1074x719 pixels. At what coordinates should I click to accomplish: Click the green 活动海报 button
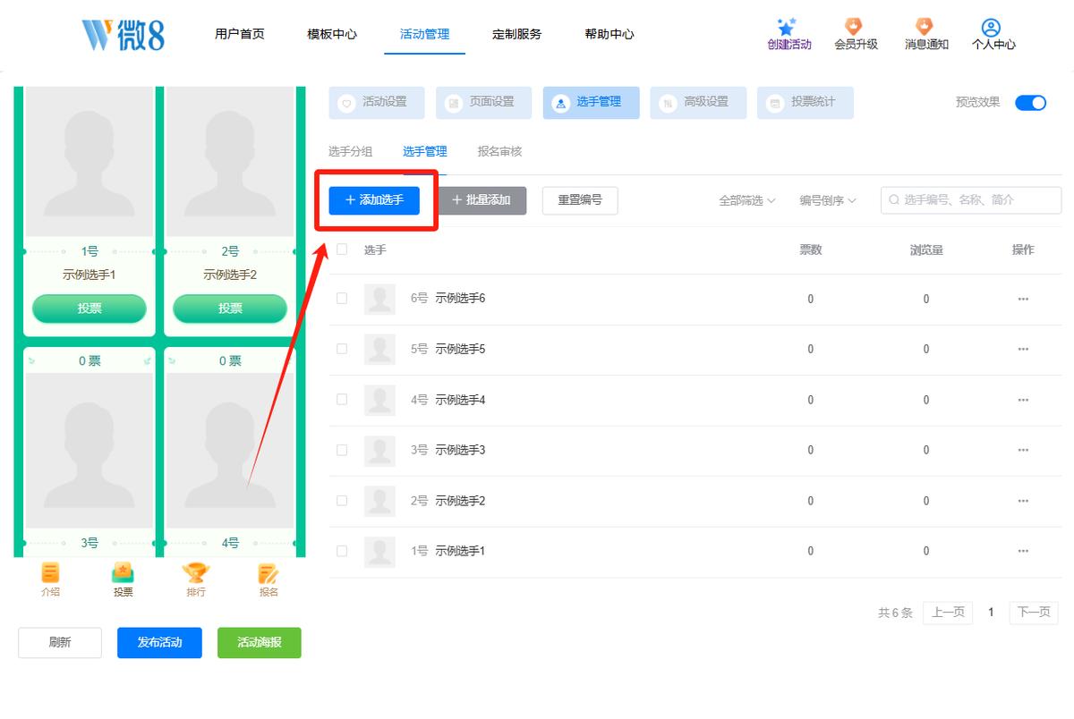[x=260, y=642]
